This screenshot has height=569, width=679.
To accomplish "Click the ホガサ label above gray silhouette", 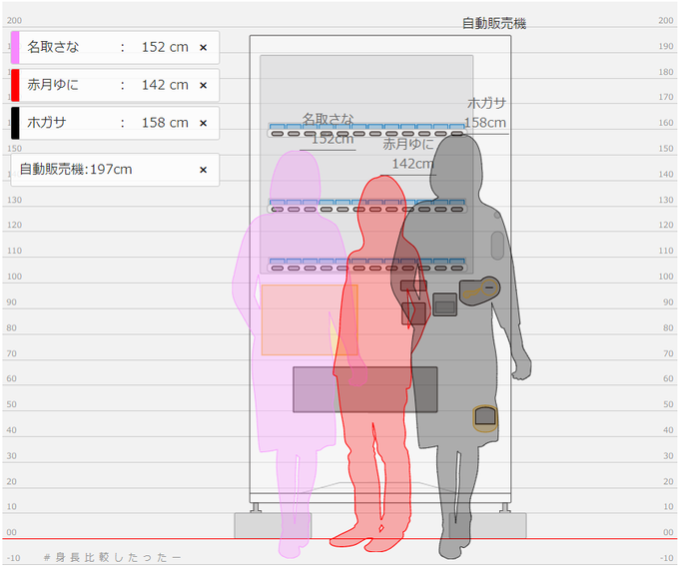I will (486, 103).
